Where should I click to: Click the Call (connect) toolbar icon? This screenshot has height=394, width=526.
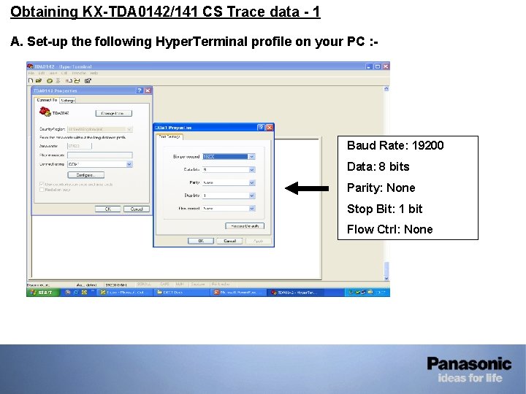point(50,81)
